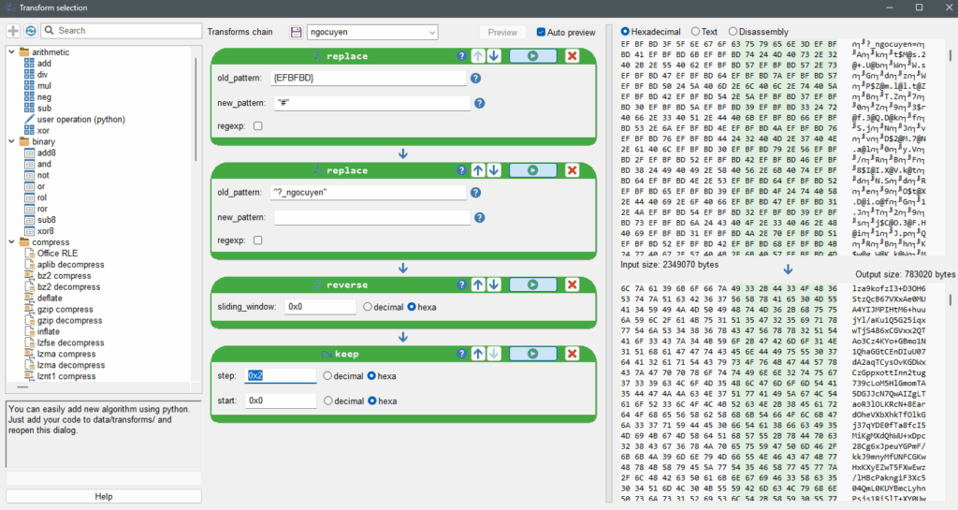Viewport: 958px width, 510px height.
Task: Select decimal for reverse sliding_window
Action: tap(369, 307)
